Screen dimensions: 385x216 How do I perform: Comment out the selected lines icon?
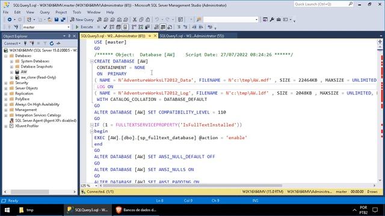[x=179, y=27]
